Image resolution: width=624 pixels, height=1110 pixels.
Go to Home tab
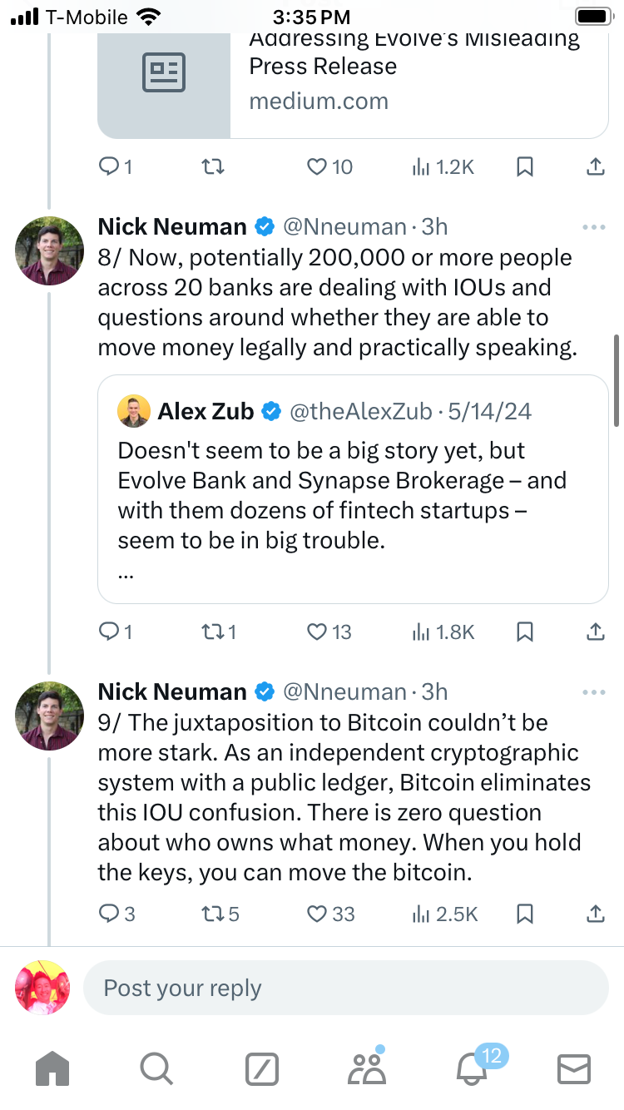tap(53, 1068)
